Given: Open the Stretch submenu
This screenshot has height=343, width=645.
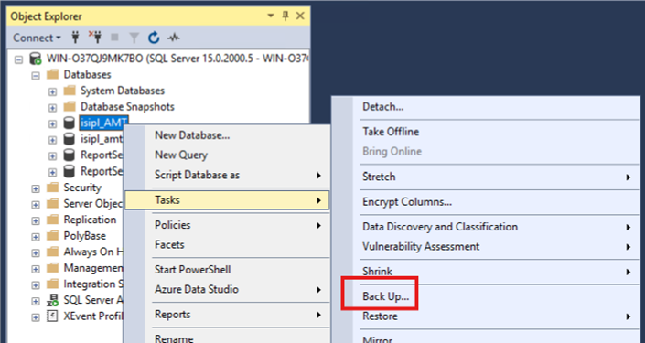Looking at the screenshot, I should click(486, 177).
